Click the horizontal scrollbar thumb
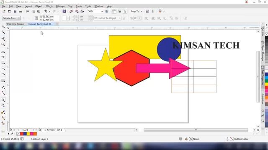 pos(196,130)
